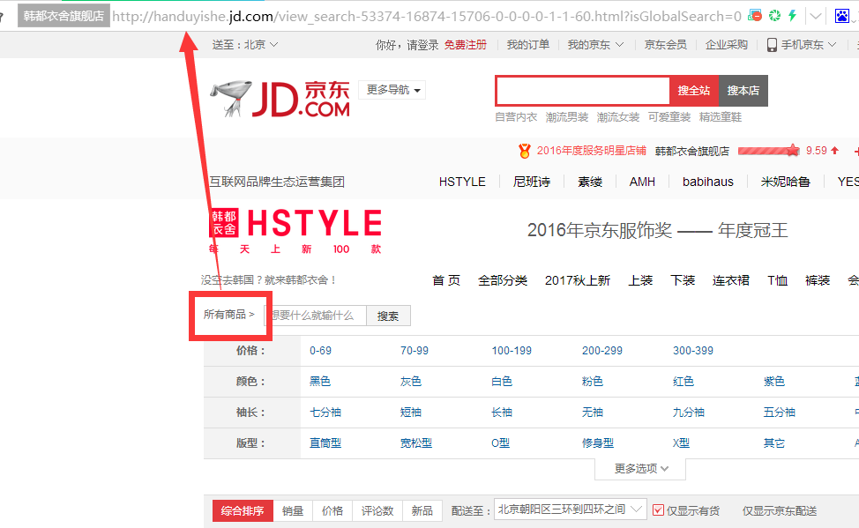Image resolution: width=859 pixels, height=528 pixels.
Task: Open 我的订单 orders link
Action: point(527,45)
